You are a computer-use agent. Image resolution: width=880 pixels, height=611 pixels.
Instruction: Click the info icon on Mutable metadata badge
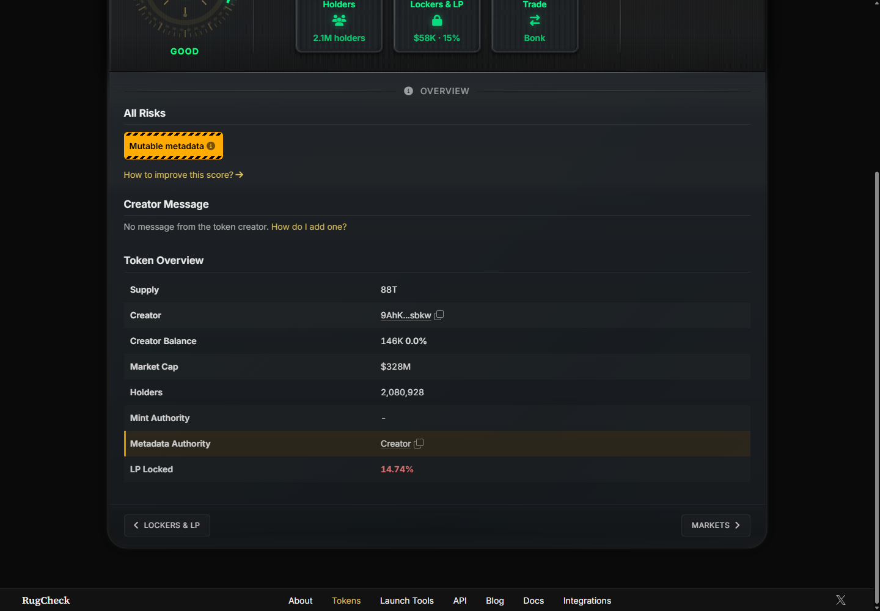211,146
